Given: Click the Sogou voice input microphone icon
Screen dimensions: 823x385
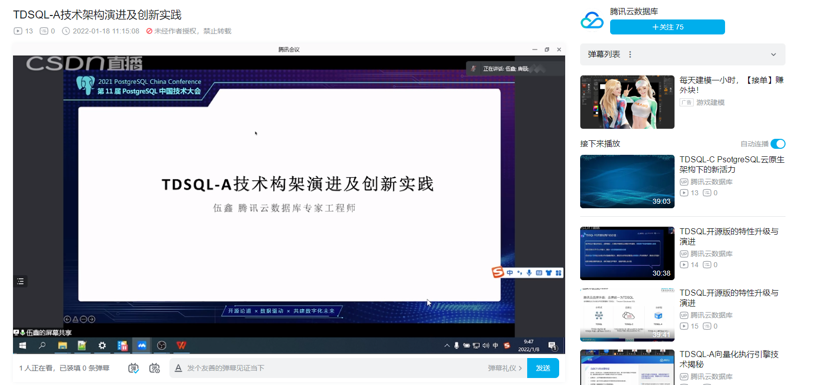Looking at the screenshot, I should pos(529,273).
